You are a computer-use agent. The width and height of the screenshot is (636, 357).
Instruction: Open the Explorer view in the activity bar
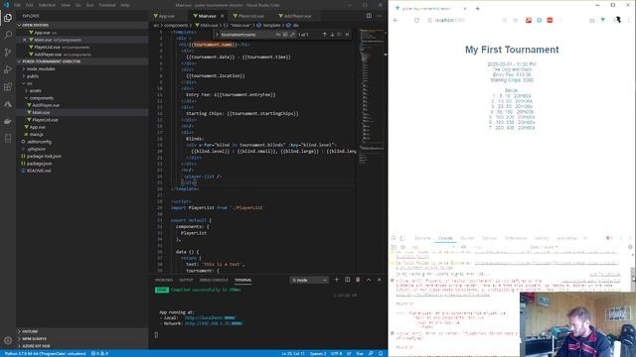pyautogui.click(x=8, y=18)
